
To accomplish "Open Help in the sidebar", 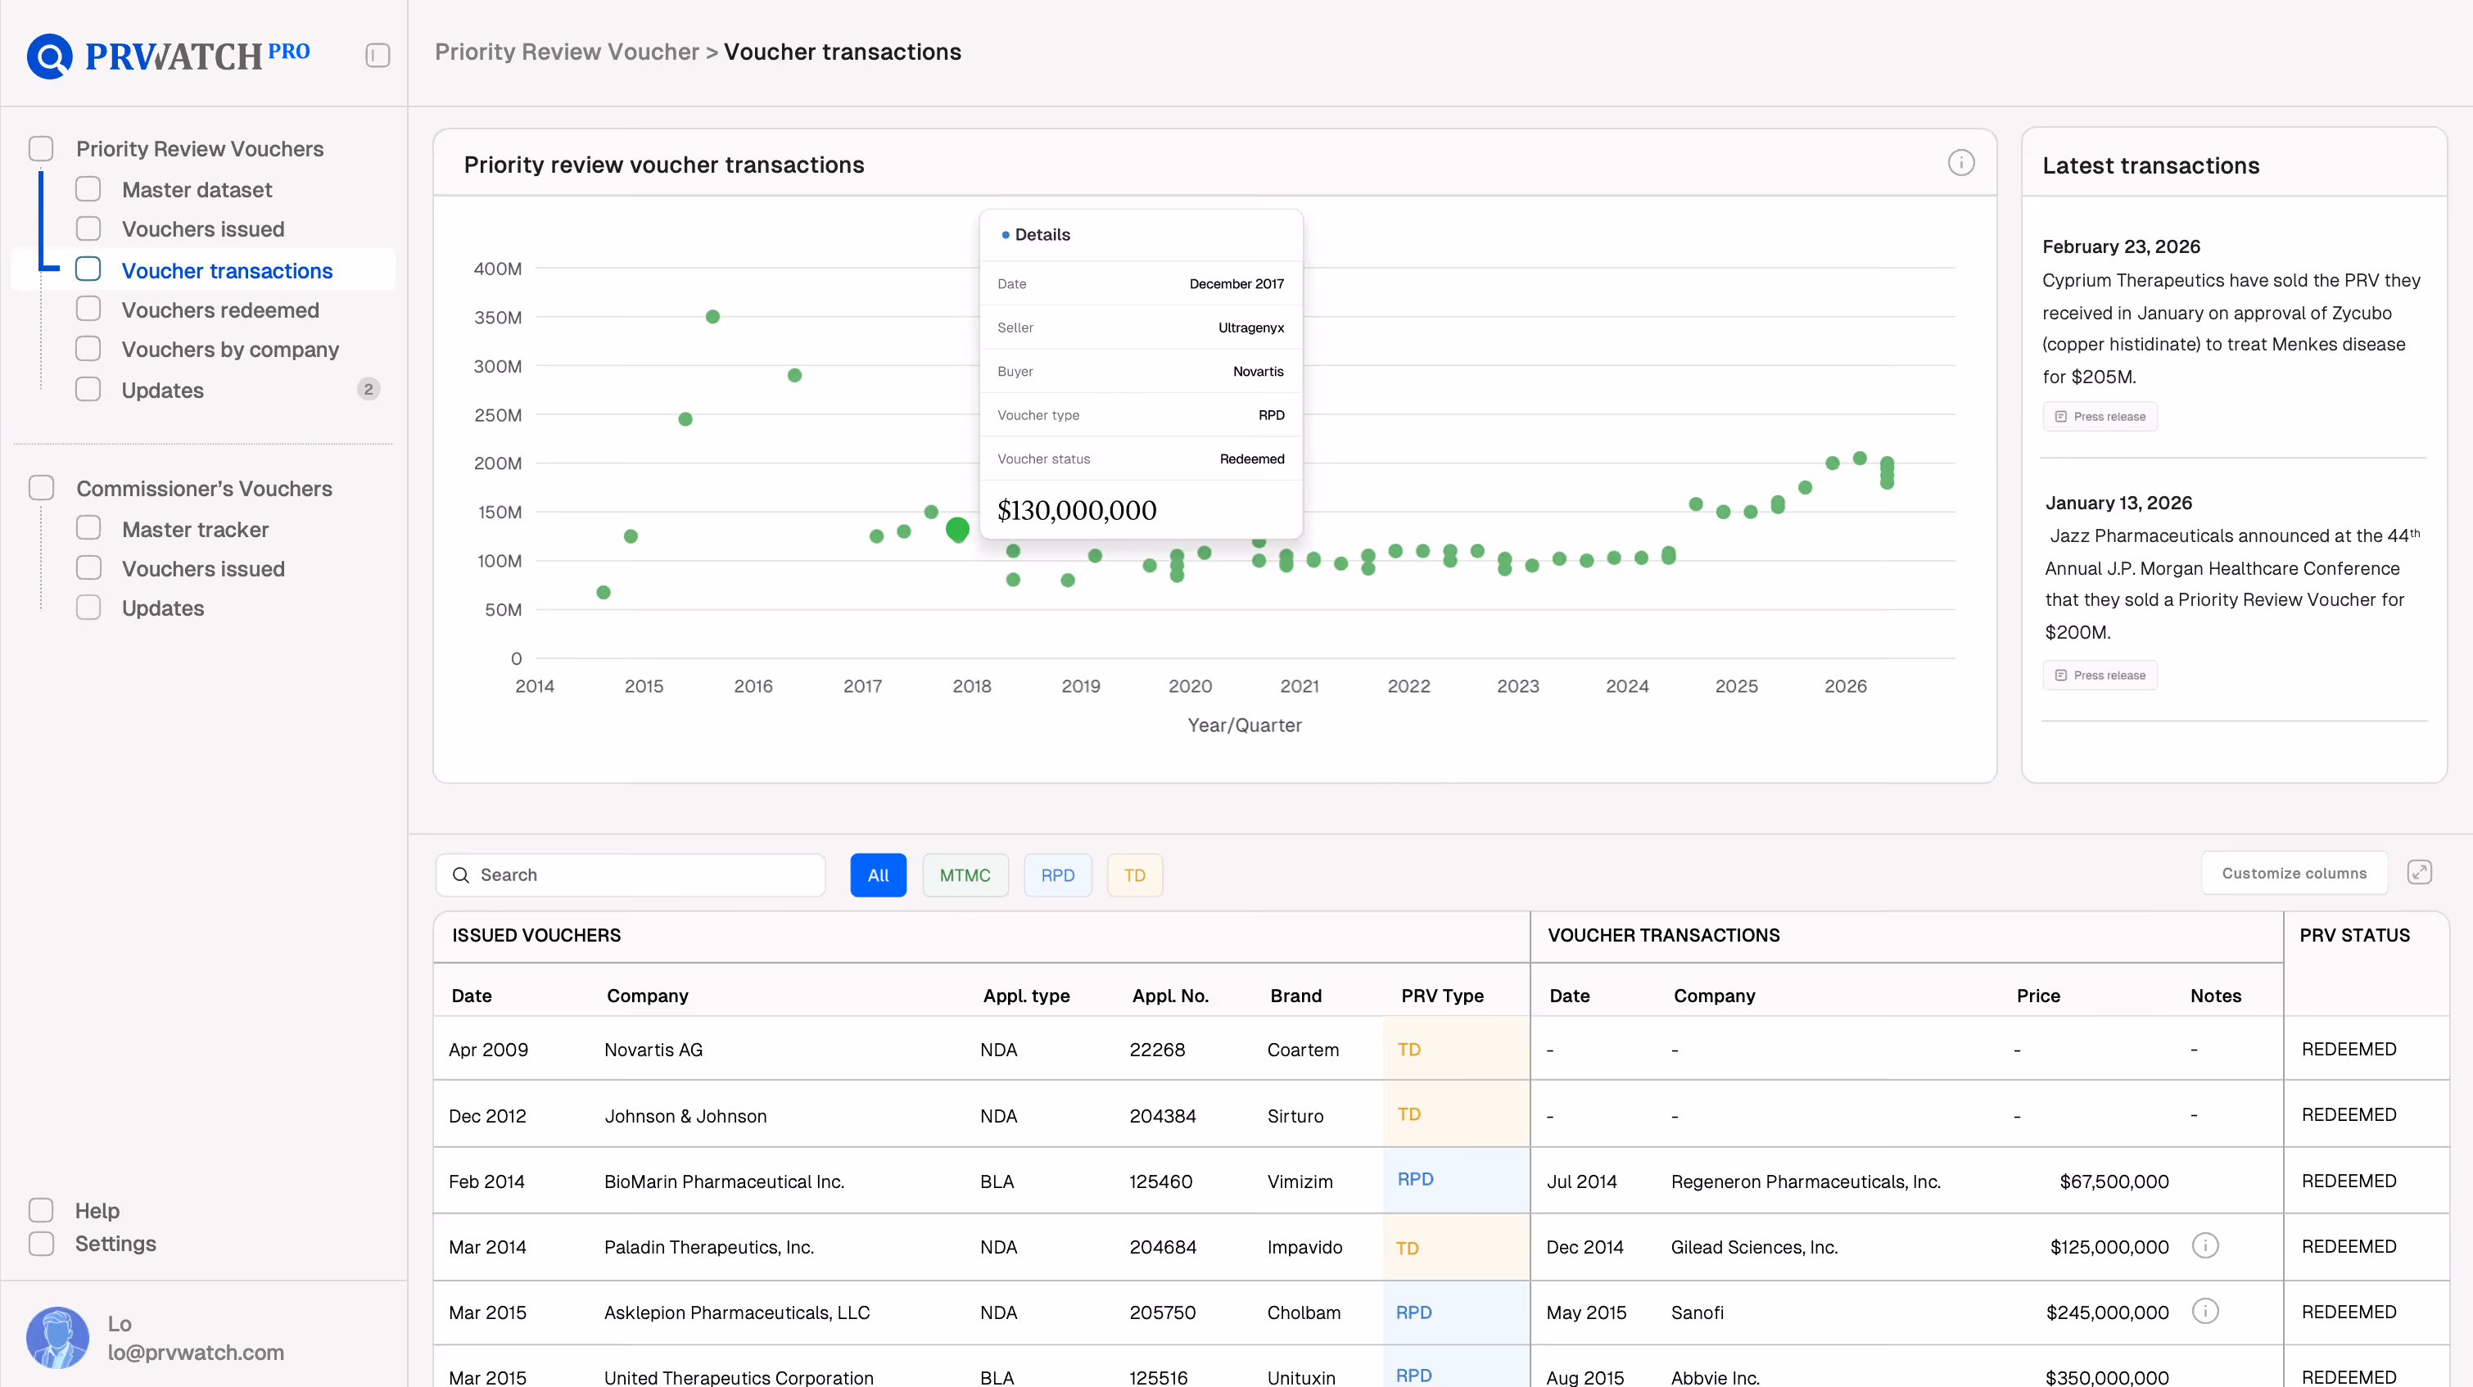I will tap(97, 1210).
